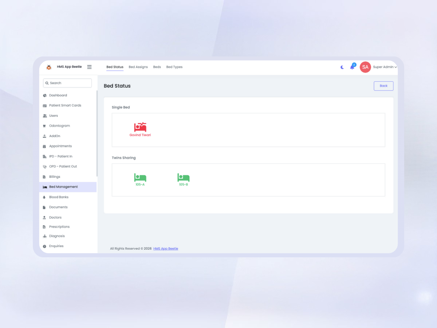
Task: Toggle dark mode with the moon icon
Action: pyautogui.click(x=342, y=67)
